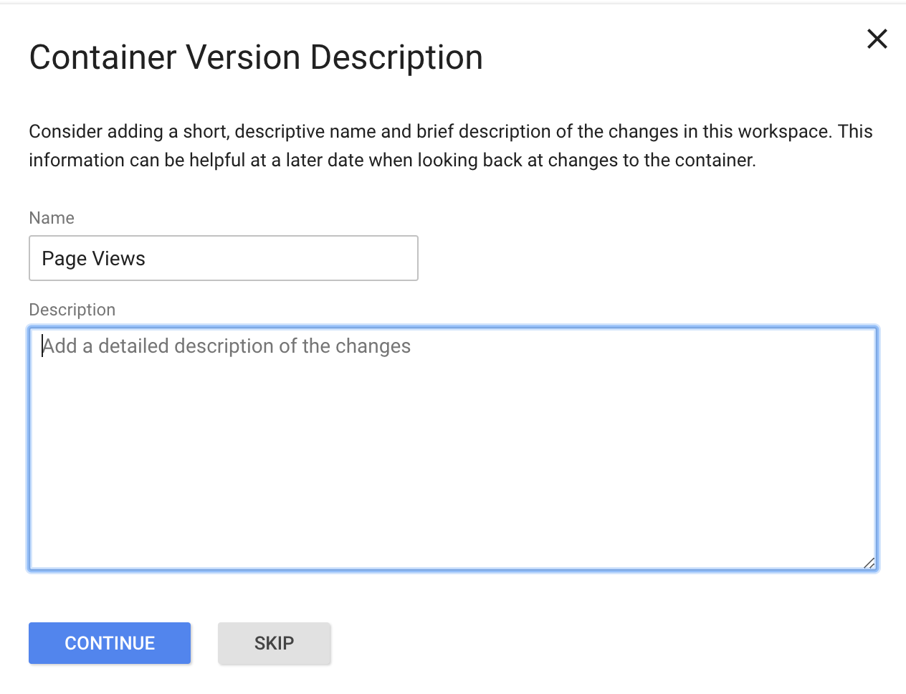Click the Container Version Description heading
Image resolution: width=906 pixels, height=694 pixels.
coord(256,57)
